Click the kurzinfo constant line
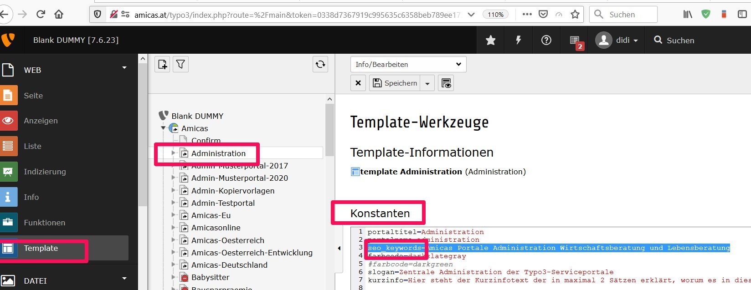Viewport: 751px width, 290px height. pos(559,280)
